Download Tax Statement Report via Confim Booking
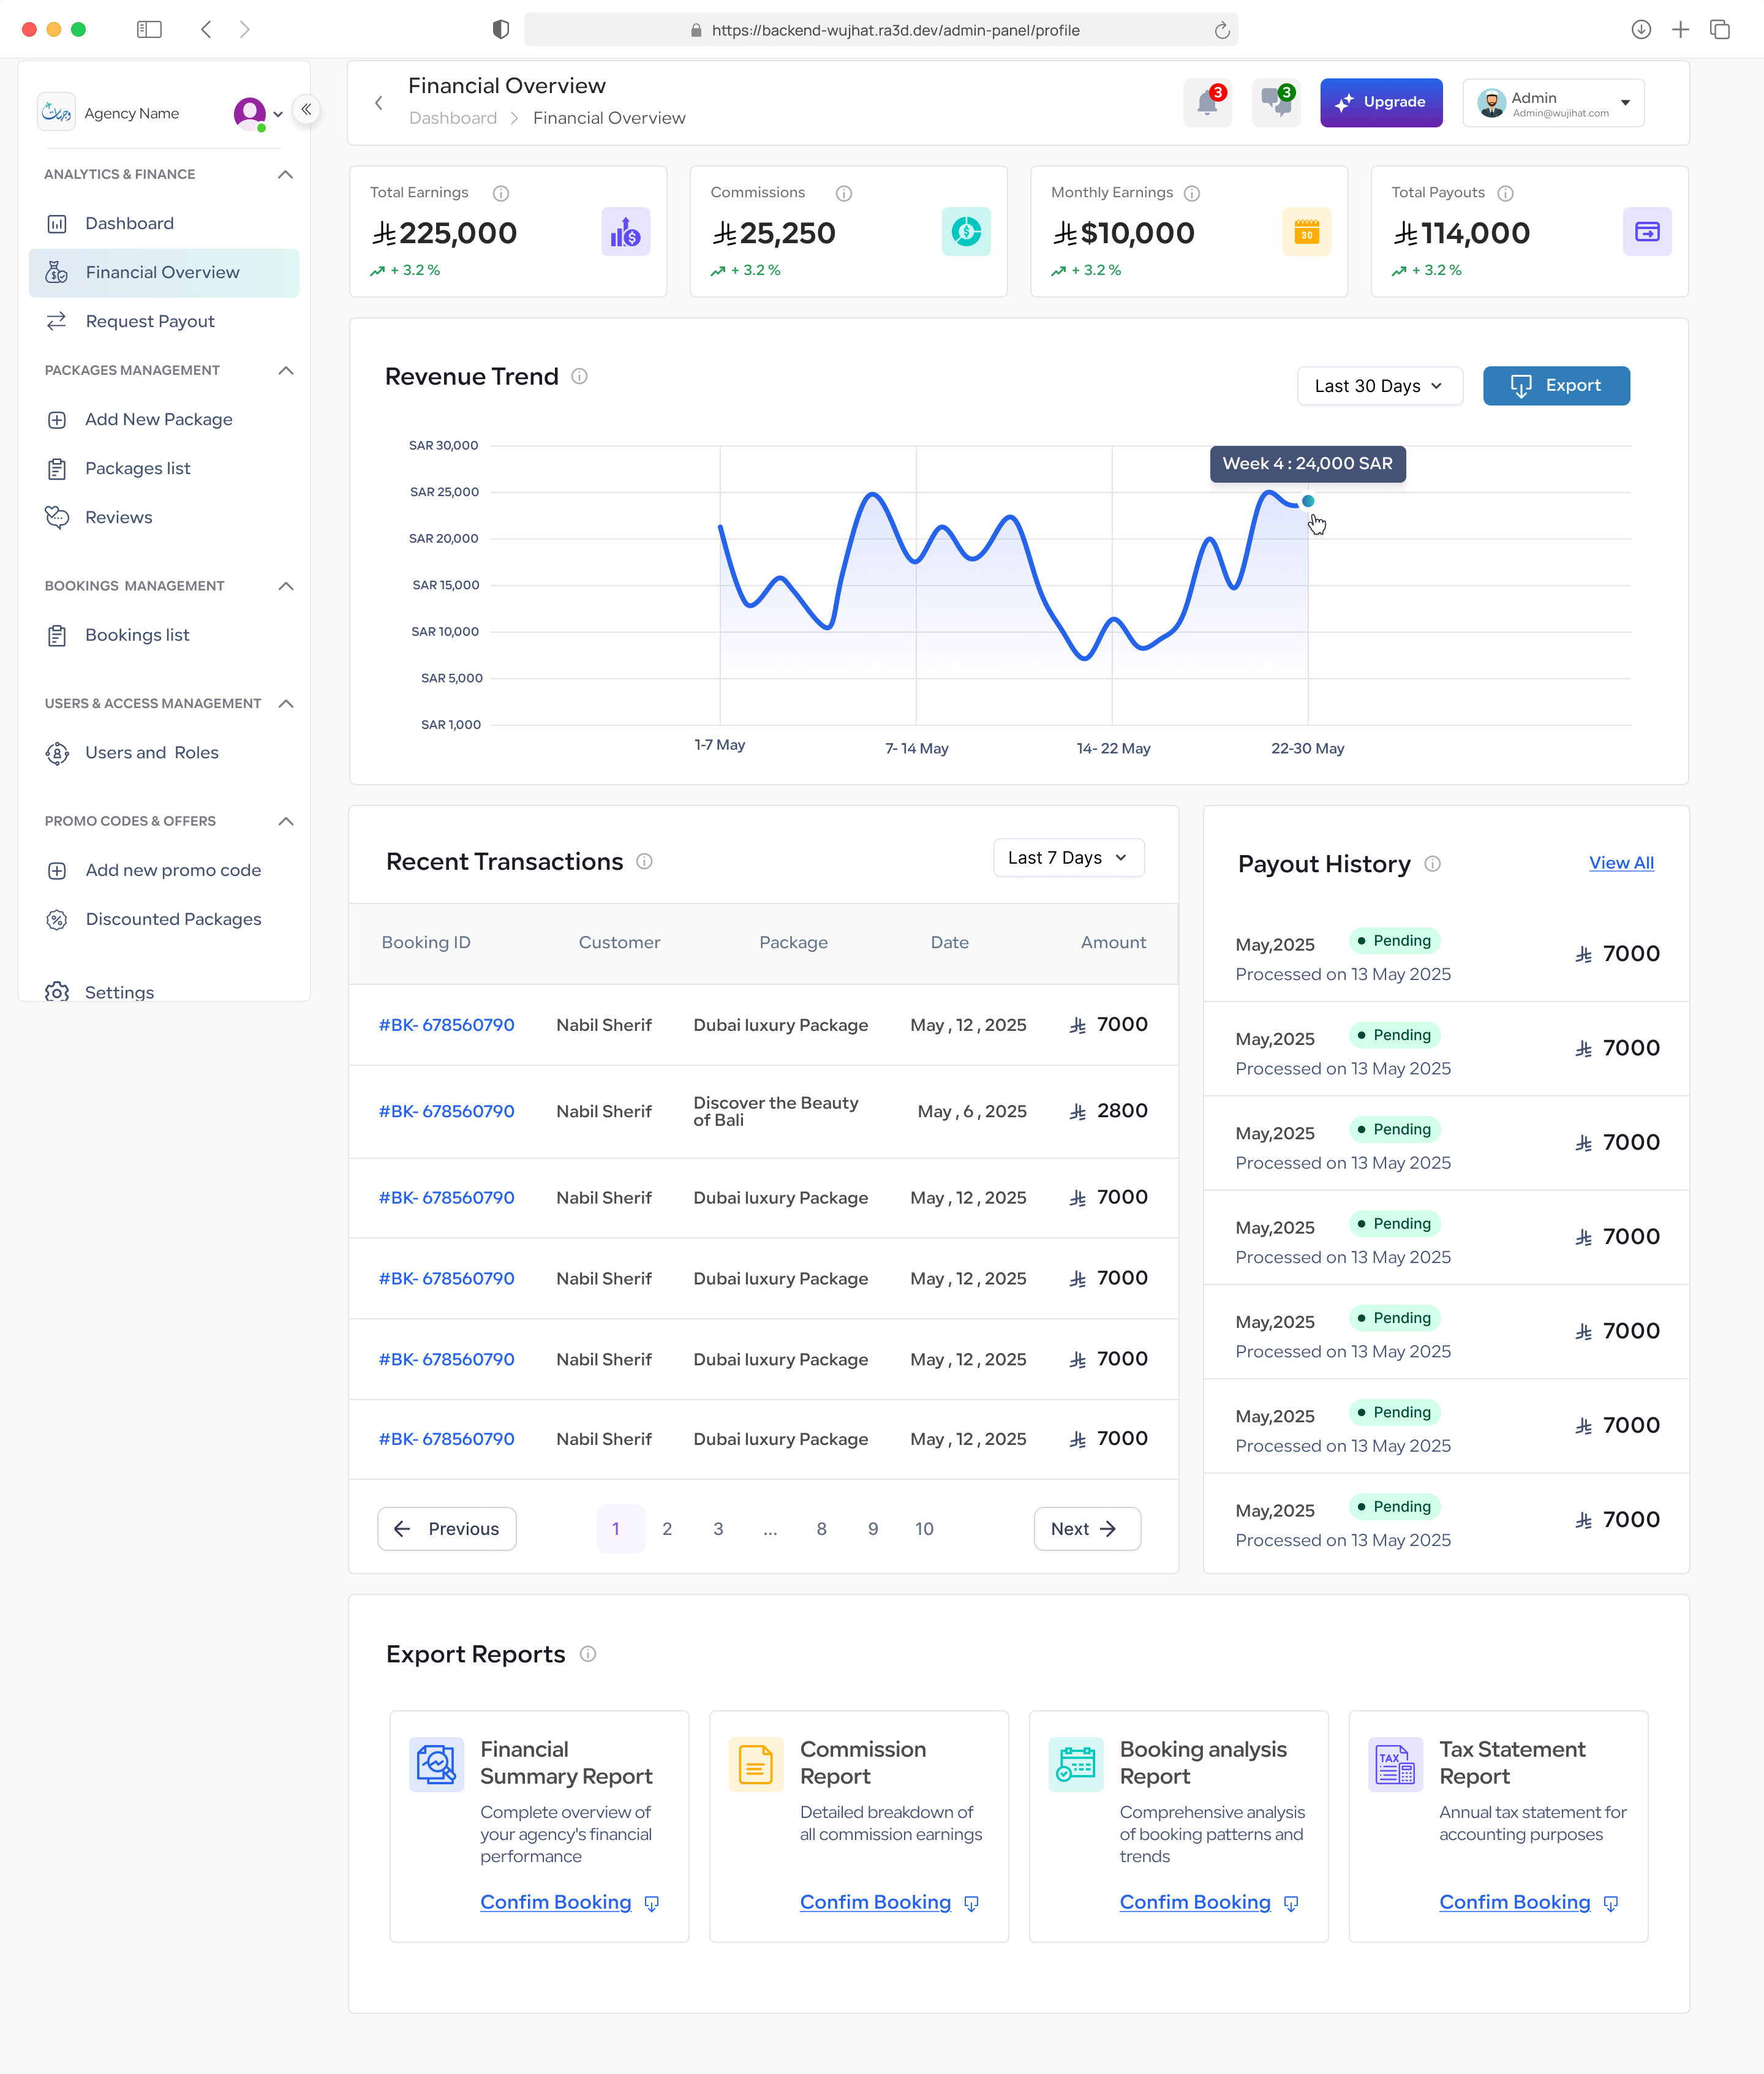The image size is (1764, 2074). tap(1528, 1902)
